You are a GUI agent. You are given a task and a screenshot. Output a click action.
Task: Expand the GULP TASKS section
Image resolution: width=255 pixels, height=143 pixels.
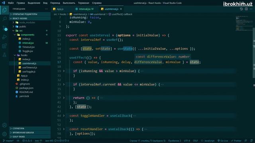tap(30, 137)
